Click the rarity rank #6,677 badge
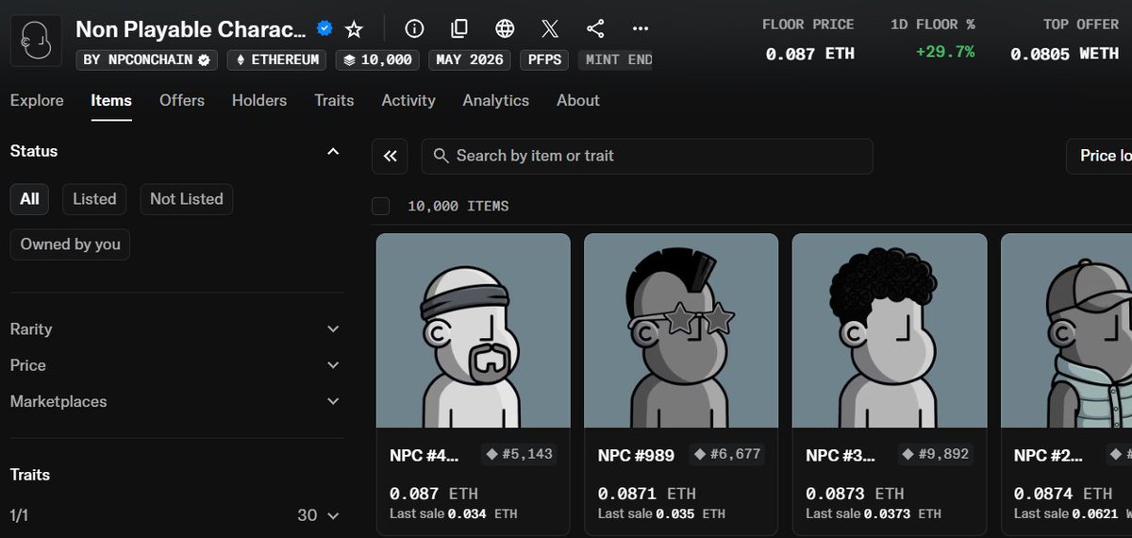The height and width of the screenshot is (538, 1132). [x=726, y=454]
